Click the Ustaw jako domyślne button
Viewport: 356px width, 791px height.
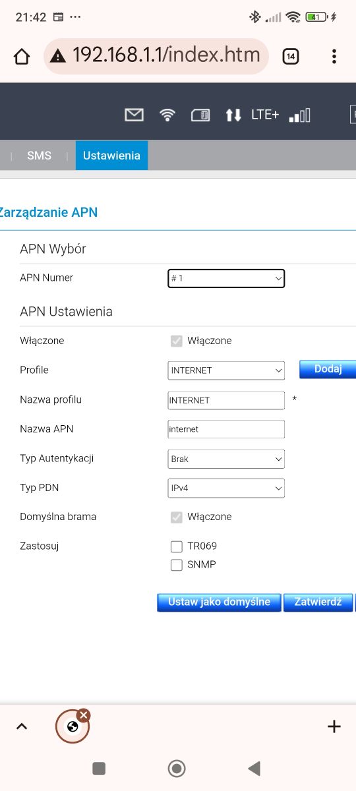219,602
